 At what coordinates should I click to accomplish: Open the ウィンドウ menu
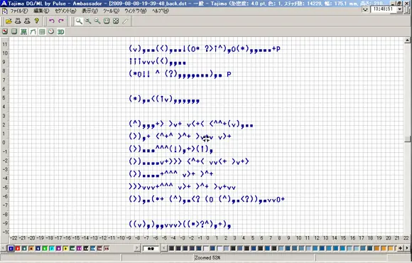pyautogui.click(x=135, y=11)
